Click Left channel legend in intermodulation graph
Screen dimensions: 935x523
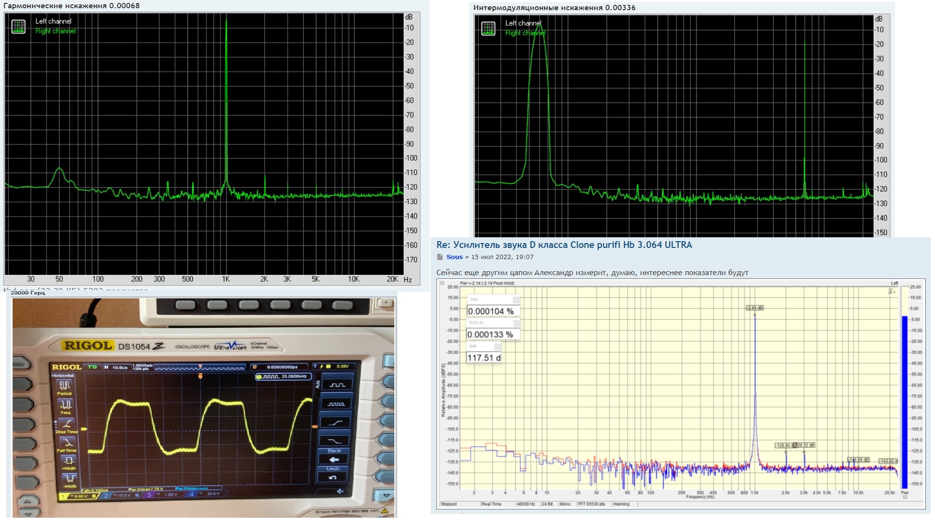[x=523, y=23]
